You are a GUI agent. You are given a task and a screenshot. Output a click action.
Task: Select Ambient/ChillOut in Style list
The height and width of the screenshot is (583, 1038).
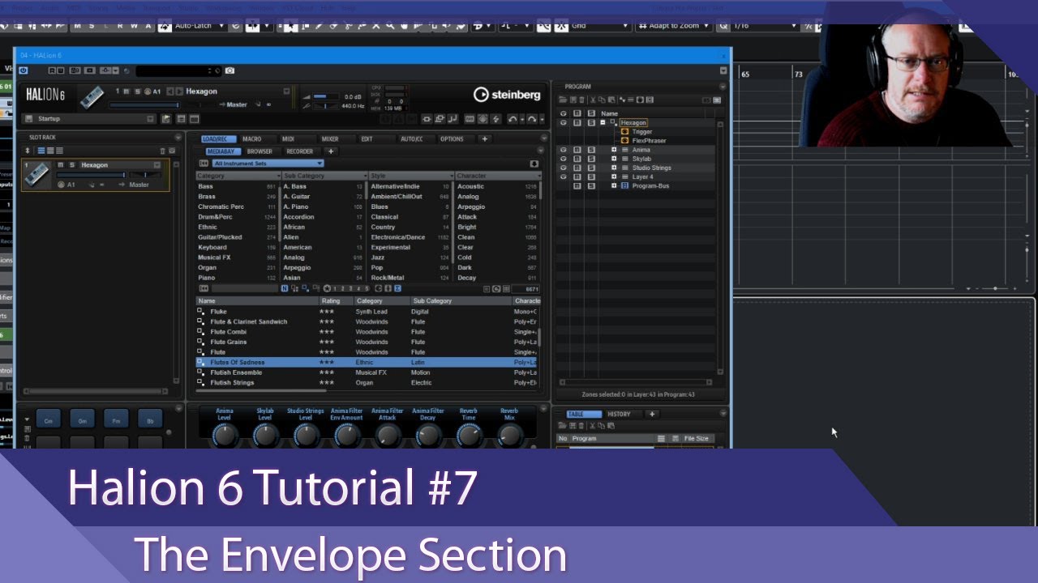[x=410, y=197]
